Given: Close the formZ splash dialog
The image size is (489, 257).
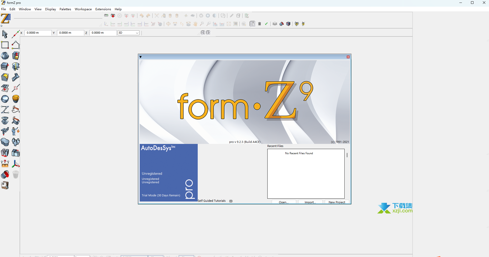Looking at the screenshot, I should [348, 57].
